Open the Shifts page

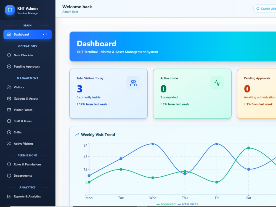(28, 132)
